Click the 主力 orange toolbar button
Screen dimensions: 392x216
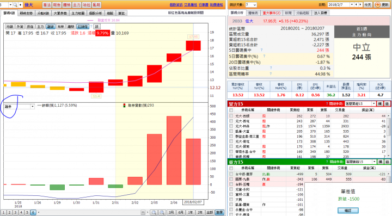point(77,5)
